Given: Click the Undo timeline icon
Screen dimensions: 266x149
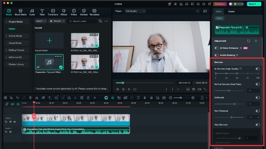Looking at the screenshot, I should 18,98.
